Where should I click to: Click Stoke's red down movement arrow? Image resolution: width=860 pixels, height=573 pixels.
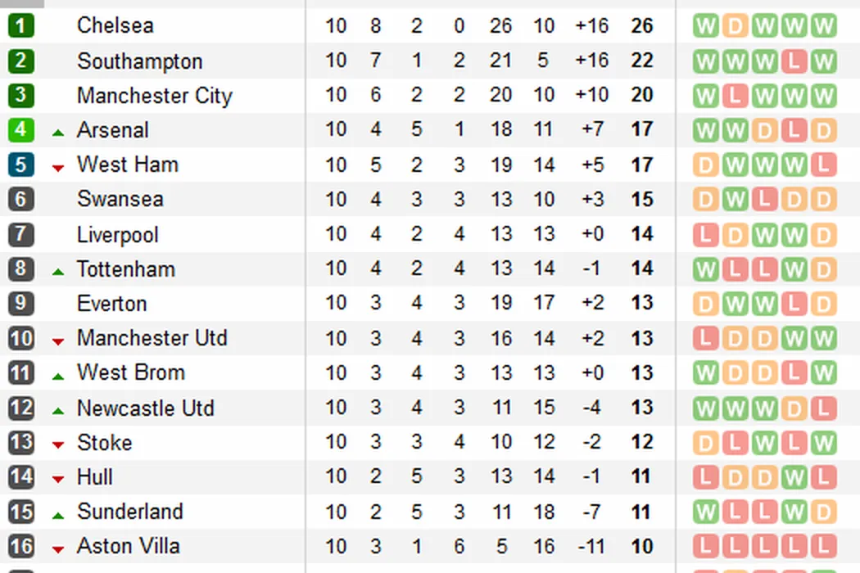click(58, 445)
